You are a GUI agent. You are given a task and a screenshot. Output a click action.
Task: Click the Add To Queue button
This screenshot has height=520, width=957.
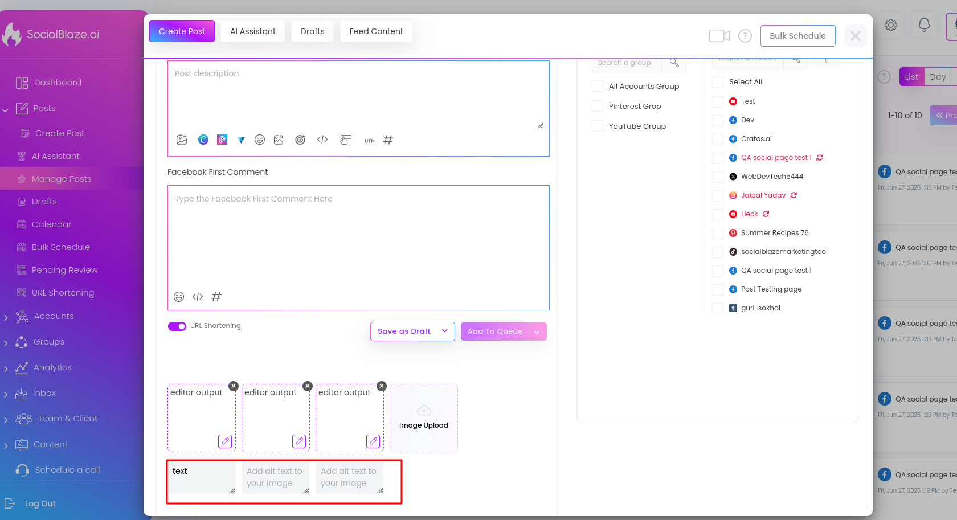tap(495, 331)
